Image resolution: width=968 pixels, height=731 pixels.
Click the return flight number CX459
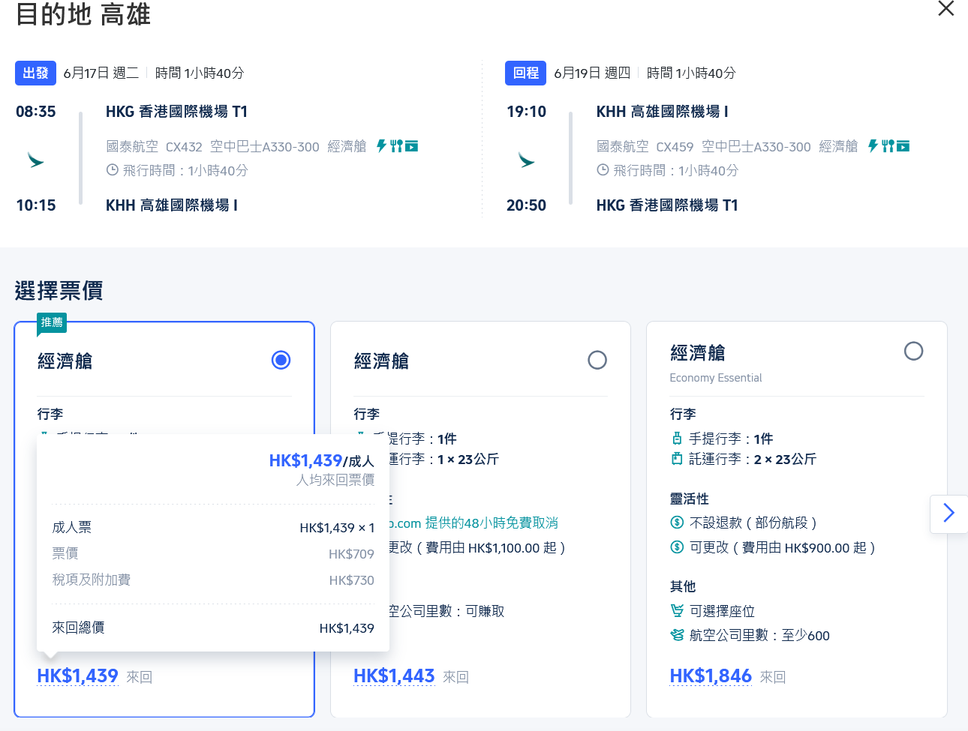pos(675,147)
